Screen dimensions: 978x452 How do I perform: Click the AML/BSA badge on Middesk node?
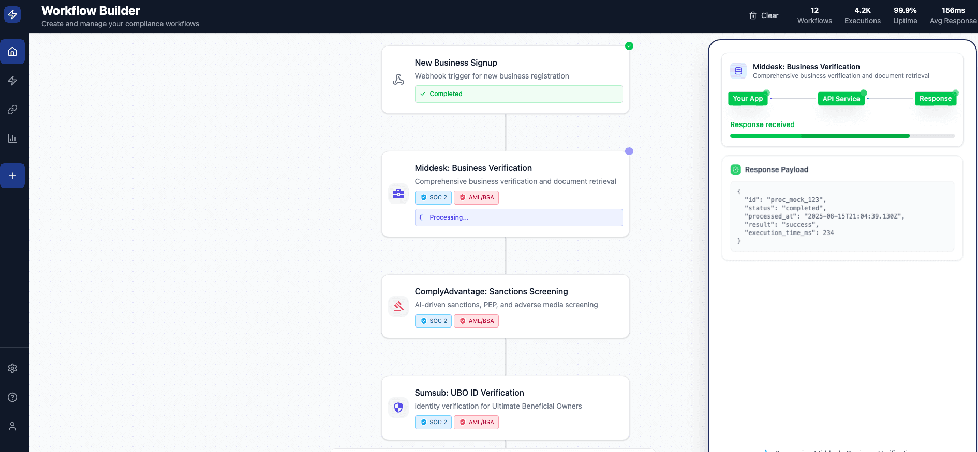click(x=477, y=197)
